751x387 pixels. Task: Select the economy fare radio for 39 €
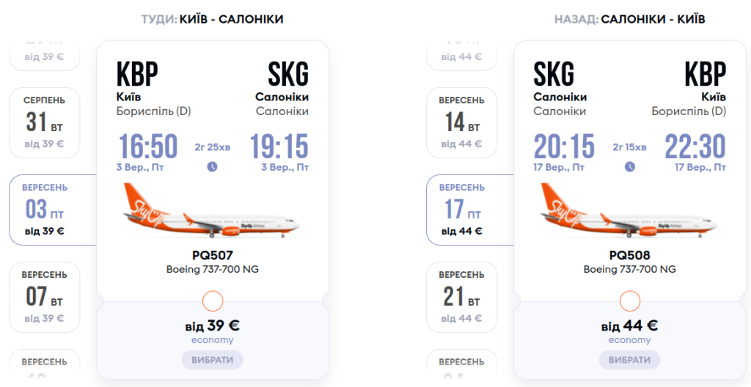[212, 301]
